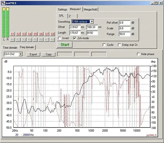
Task: Click the 1/6th octave smoothing value
Action: (81, 22)
